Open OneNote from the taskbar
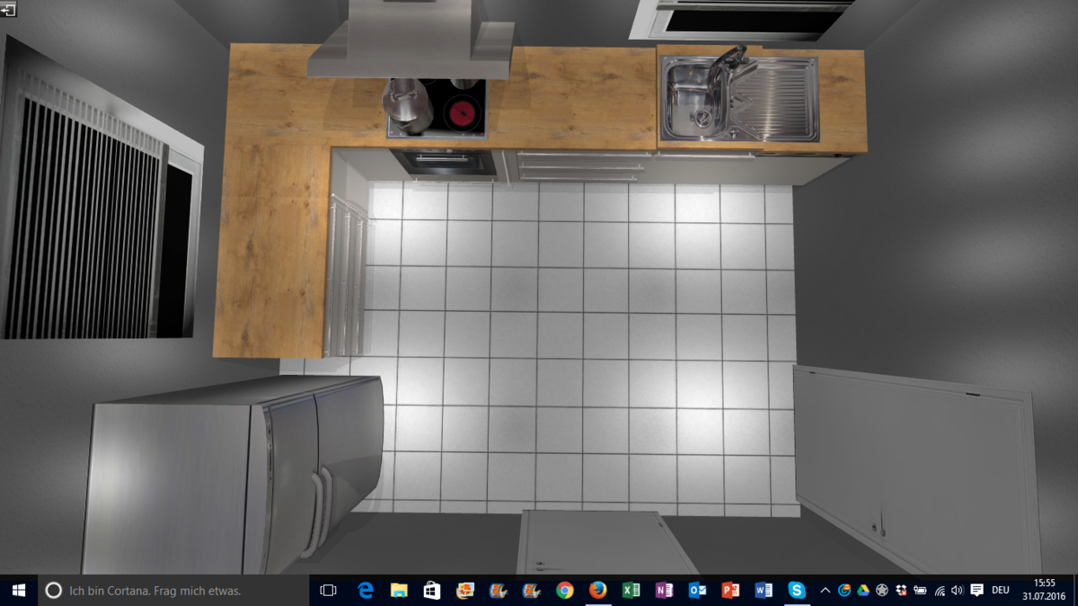The height and width of the screenshot is (606, 1078). point(665,591)
